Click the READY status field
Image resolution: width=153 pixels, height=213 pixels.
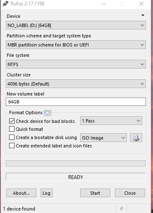point(76,177)
